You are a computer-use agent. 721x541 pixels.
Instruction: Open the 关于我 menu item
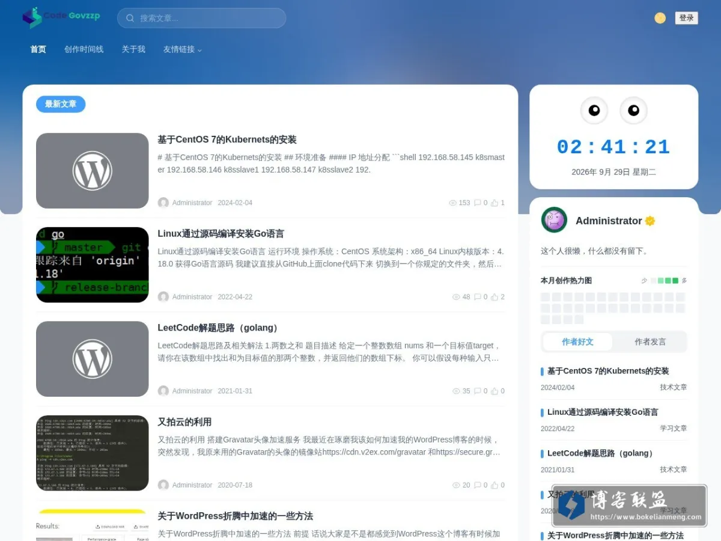[x=133, y=49]
